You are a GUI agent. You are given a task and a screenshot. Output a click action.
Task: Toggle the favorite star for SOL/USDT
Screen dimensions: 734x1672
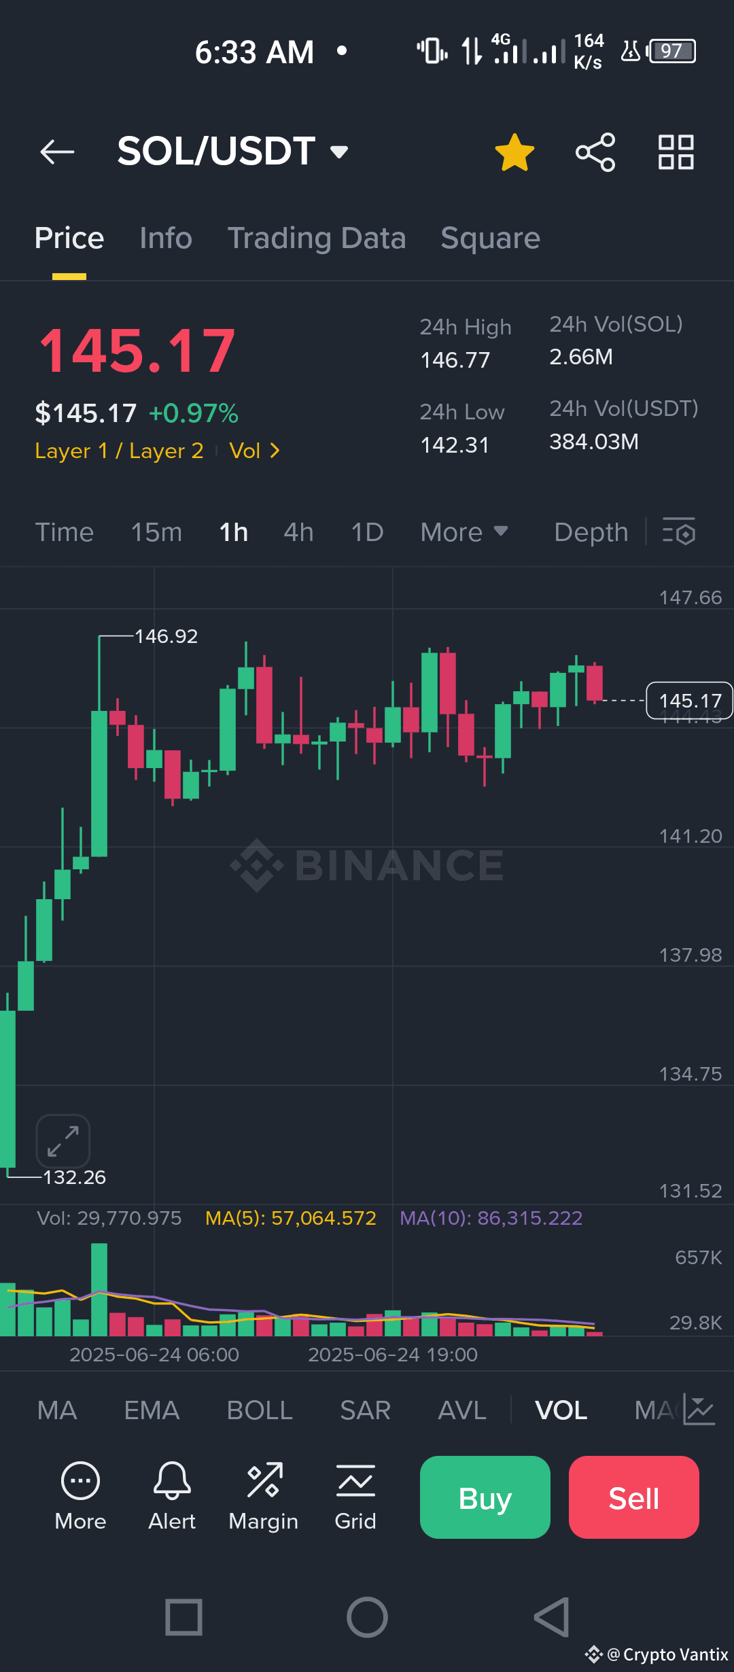pyautogui.click(x=514, y=152)
